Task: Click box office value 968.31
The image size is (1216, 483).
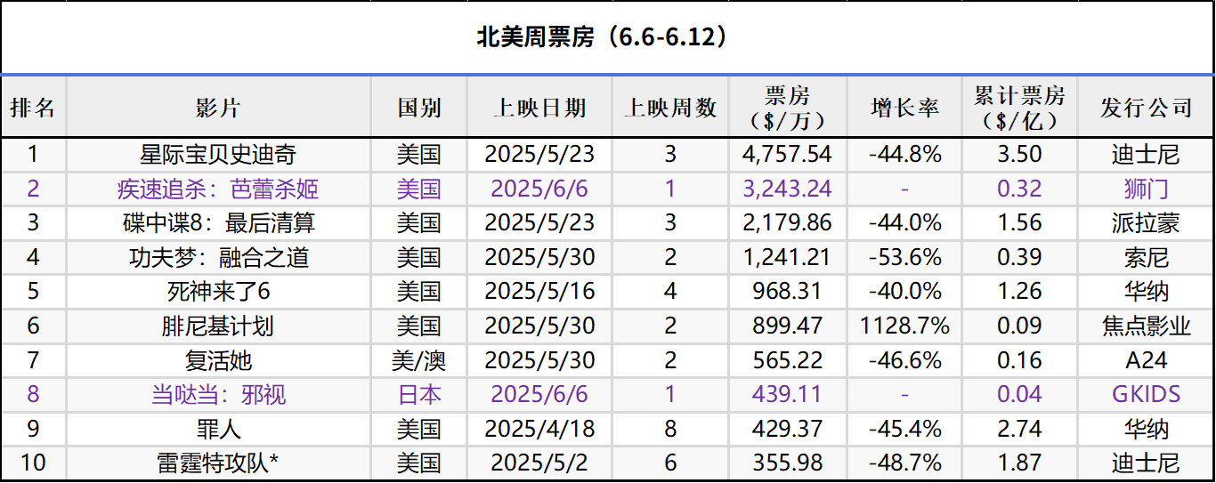Action: point(787,292)
